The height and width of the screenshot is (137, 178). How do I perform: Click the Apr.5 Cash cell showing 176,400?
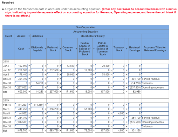tap(21, 75)
